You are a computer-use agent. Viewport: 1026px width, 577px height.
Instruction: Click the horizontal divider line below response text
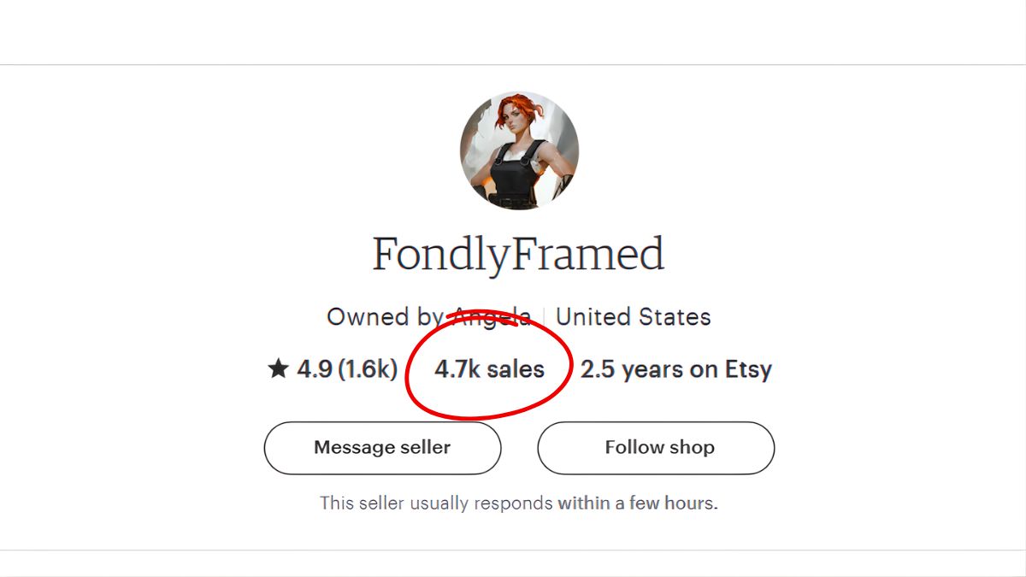click(x=513, y=550)
